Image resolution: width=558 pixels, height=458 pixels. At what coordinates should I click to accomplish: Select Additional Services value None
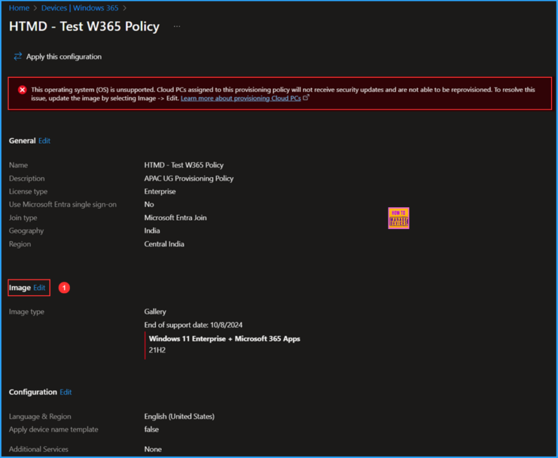click(153, 449)
